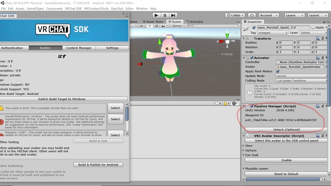331x186 pixels.
Task: Toggle 2D scene view mode
Action: (x=142, y=26)
